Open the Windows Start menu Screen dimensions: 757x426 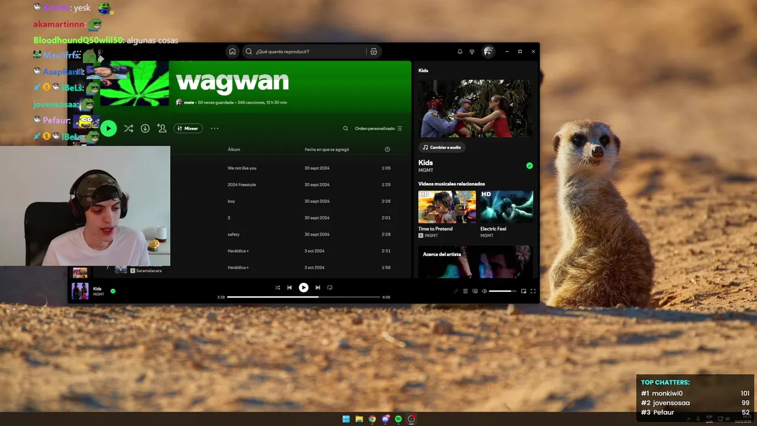[x=346, y=419]
